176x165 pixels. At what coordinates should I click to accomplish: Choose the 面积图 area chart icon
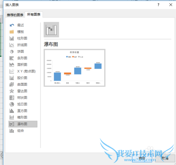coord(12,65)
